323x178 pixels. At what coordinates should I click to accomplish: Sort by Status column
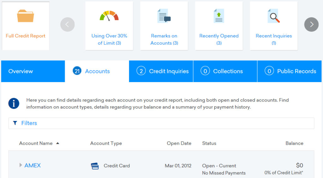pyautogui.click(x=209, y=143)
